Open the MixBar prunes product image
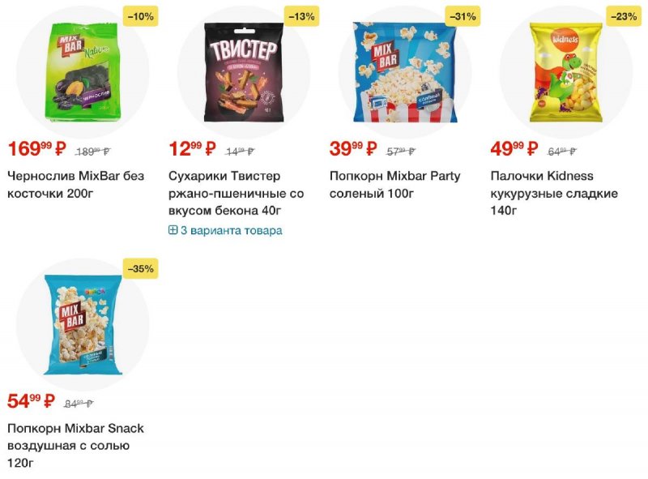Viewport: 648px width, 479px height. (83, 71)
